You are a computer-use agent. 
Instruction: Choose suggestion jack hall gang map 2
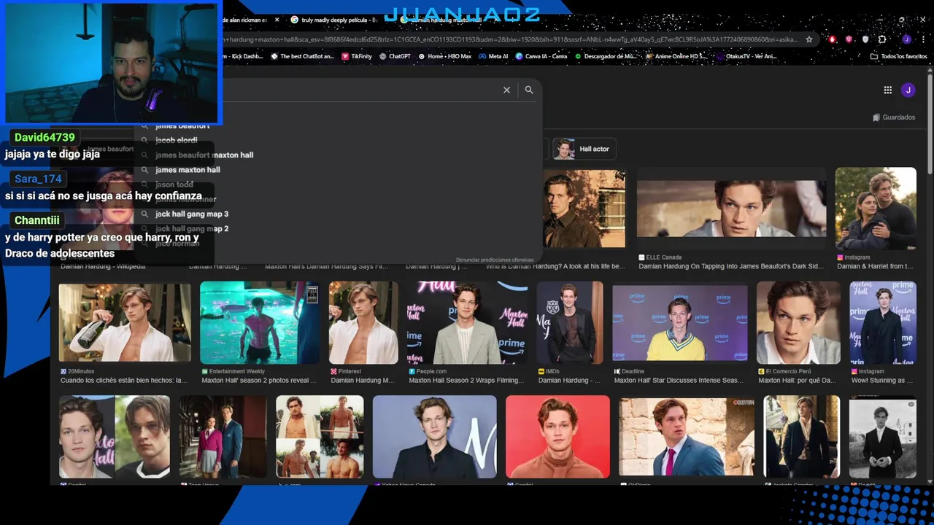tap(192, 229)
